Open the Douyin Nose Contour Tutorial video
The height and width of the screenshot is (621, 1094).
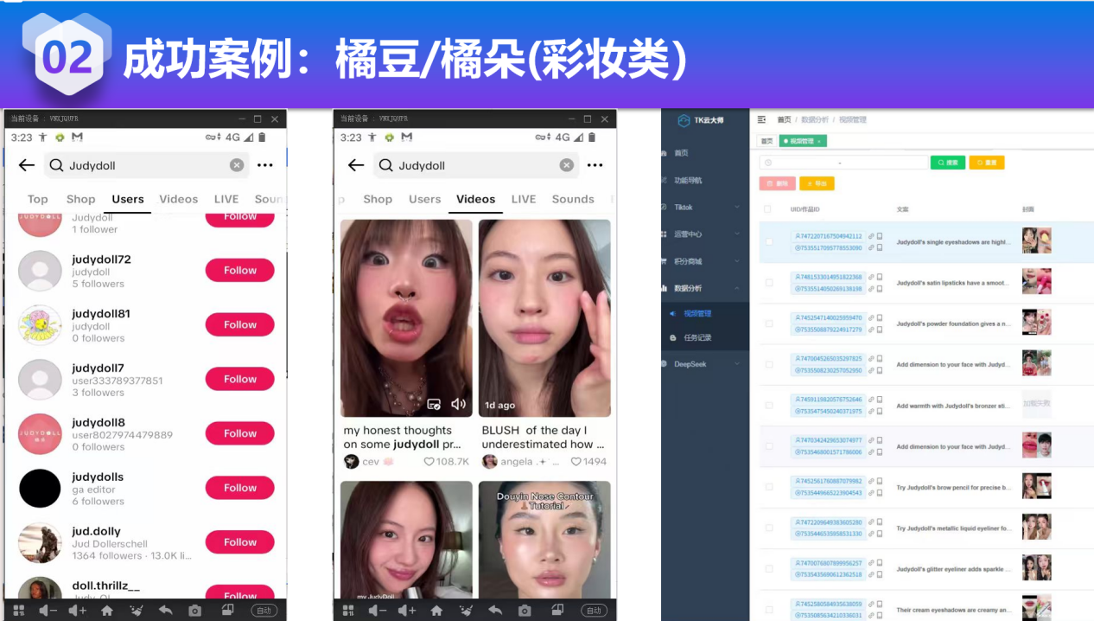point(544,540)
